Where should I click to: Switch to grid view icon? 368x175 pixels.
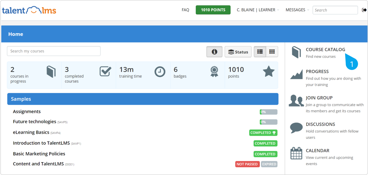[x=272, y=52]
